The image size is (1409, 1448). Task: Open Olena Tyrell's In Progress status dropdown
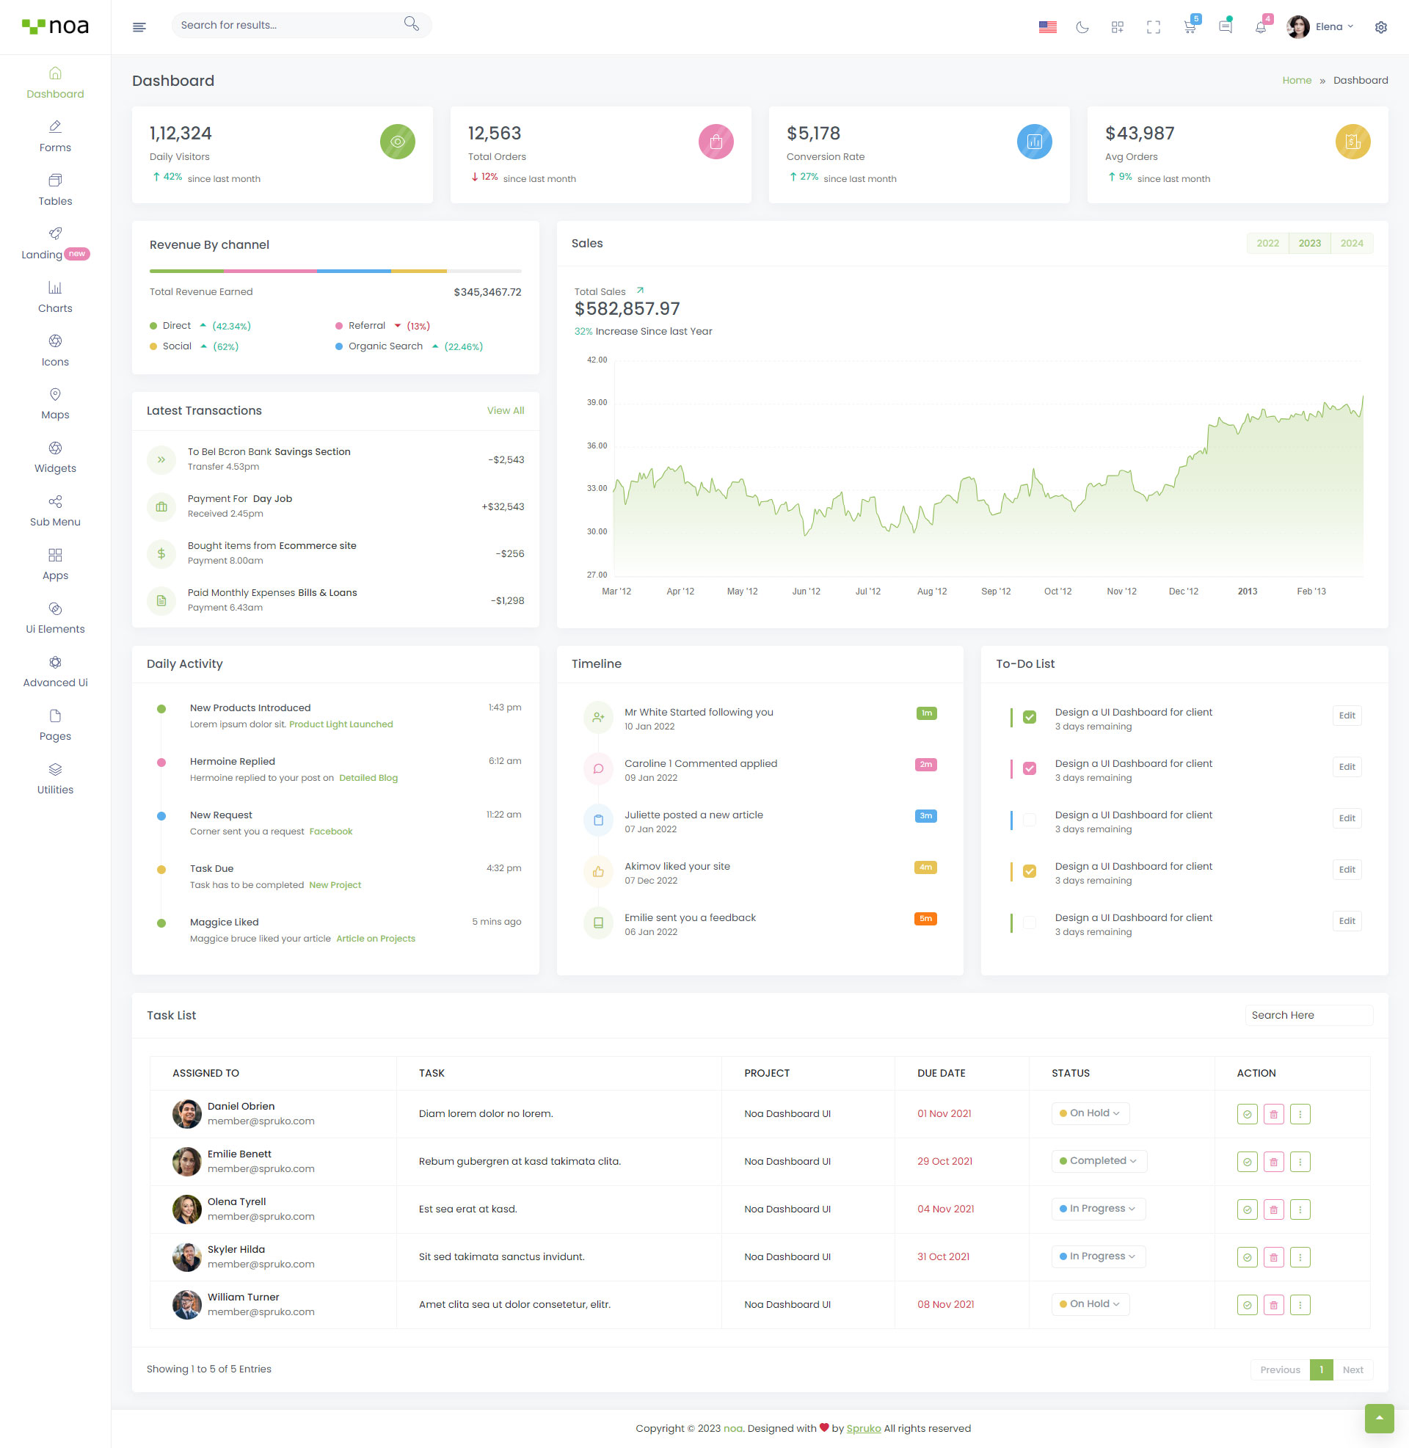coord(1097,1208)
